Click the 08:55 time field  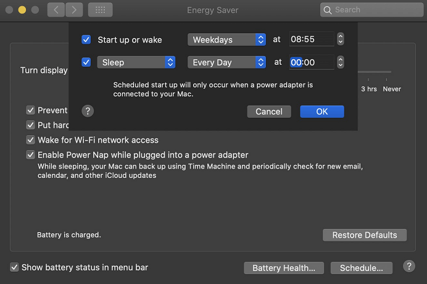[x=311, y=40]
